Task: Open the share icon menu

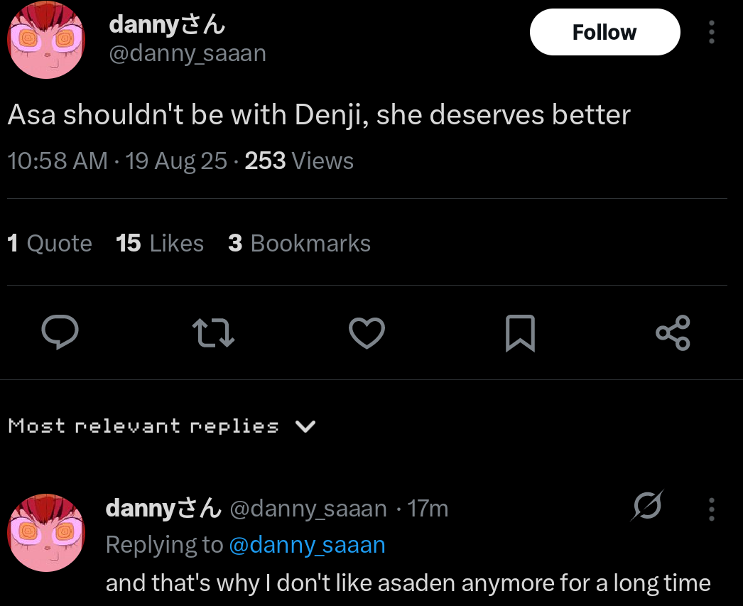Action: click(673, 333)
